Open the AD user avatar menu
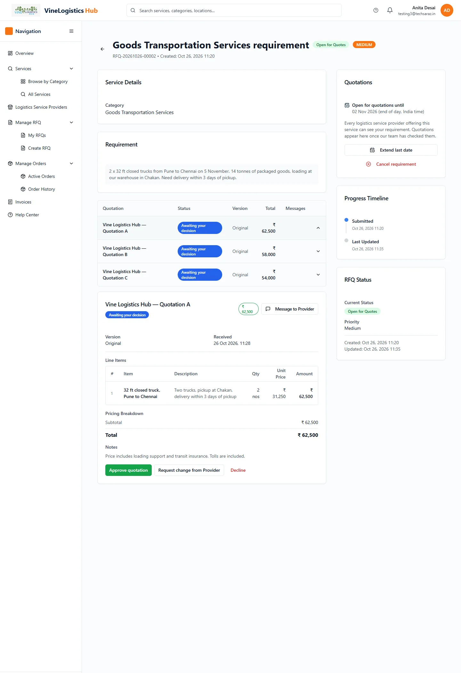Viewport: 461px width, 673px height. pyautogui.click(x=447, y=10)
